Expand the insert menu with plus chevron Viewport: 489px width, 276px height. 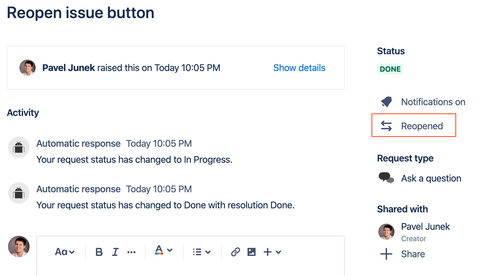tap(277, 252)
